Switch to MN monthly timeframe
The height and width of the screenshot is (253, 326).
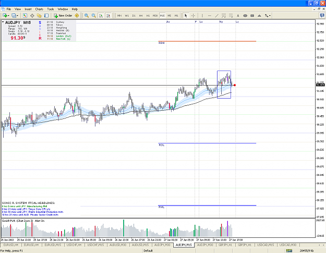pyautogui.click(x=119, y=16)
